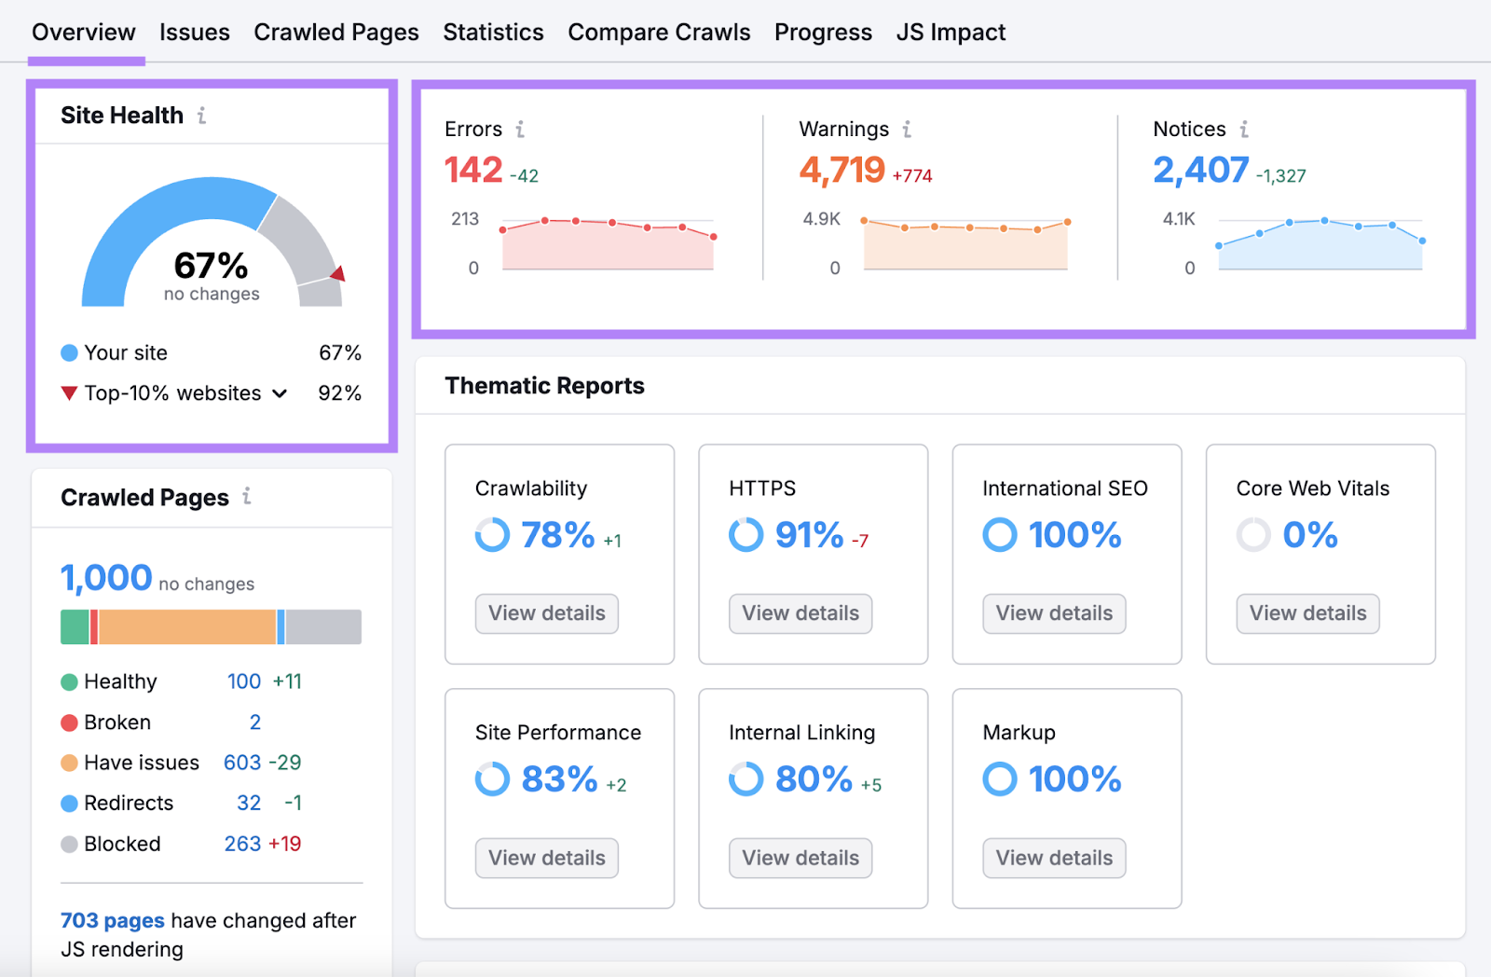Click the green Healthy legend dot
The height and width of the screenshot is (977, 1491).
click(x=69, y=682)
